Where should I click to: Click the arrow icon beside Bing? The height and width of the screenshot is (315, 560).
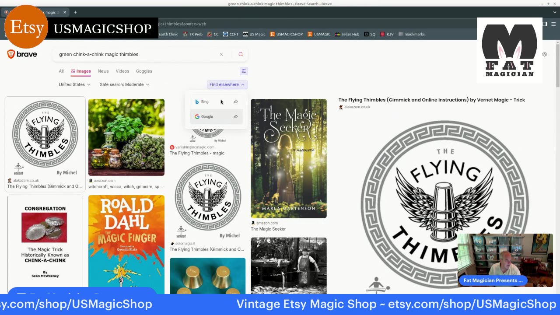coord(235,101)
